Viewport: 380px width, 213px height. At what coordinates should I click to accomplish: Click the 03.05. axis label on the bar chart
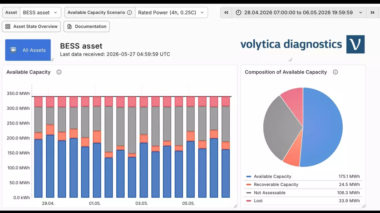point(142,203)
